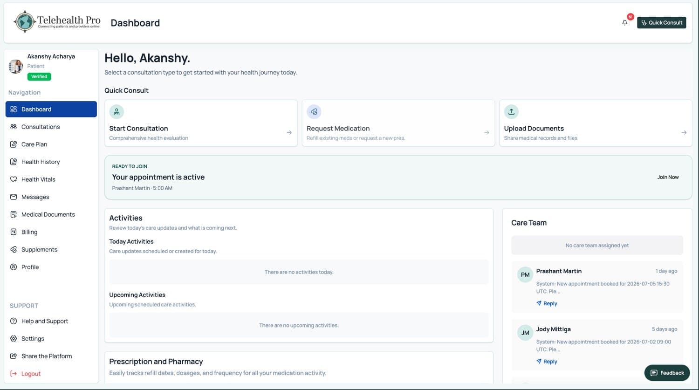Image resolution: width=699 pixels, height=390 pixels.
Task: Click the Jody Mittiga JM avatar
Action: [525, 333]
